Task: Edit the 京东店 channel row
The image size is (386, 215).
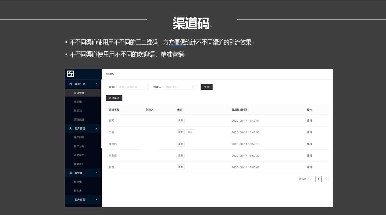Action: coord(310,156)
